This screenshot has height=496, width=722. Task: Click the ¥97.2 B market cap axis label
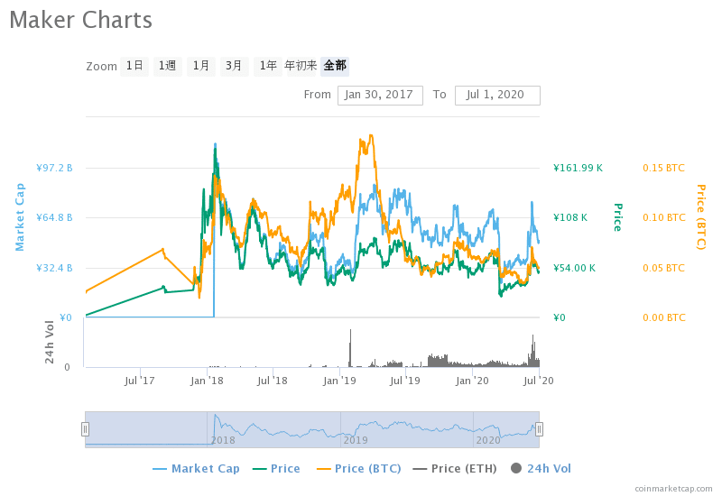(54, 168)
